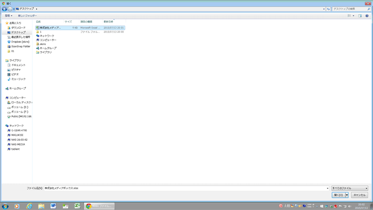Toggle the preview pane icon
Screen dimensions: 373x210
tap(360, 15)
